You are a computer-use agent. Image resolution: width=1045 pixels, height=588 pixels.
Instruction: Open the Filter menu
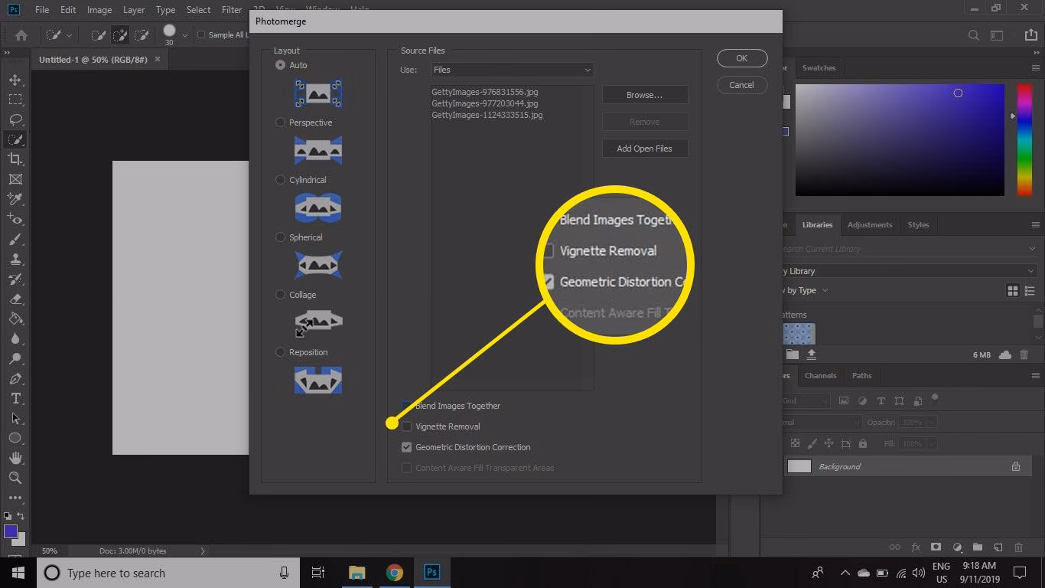coord(231,10)
